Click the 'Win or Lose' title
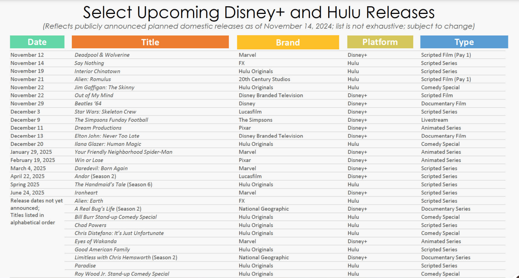The image size is (519, 278). point(89,160)
